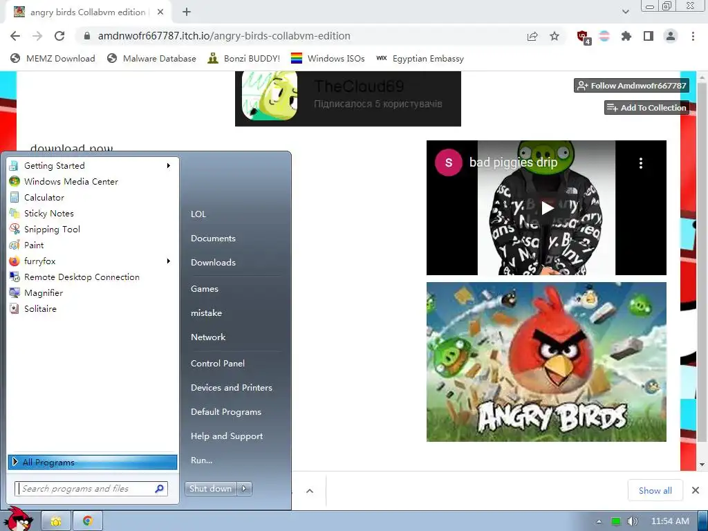Viewport: 708px width, 531px height.
Task: Open Downloads in Start menu
Action: coord(213,262)
